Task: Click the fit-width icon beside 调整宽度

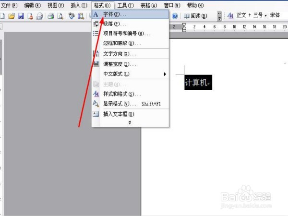Action: coord(96,64)
